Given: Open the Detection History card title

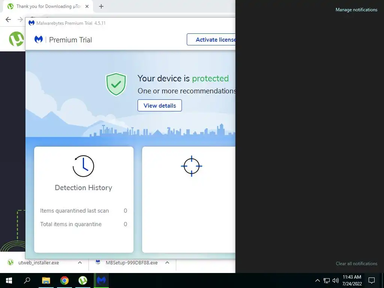Looking at the screenshot, I should point(84,187).
